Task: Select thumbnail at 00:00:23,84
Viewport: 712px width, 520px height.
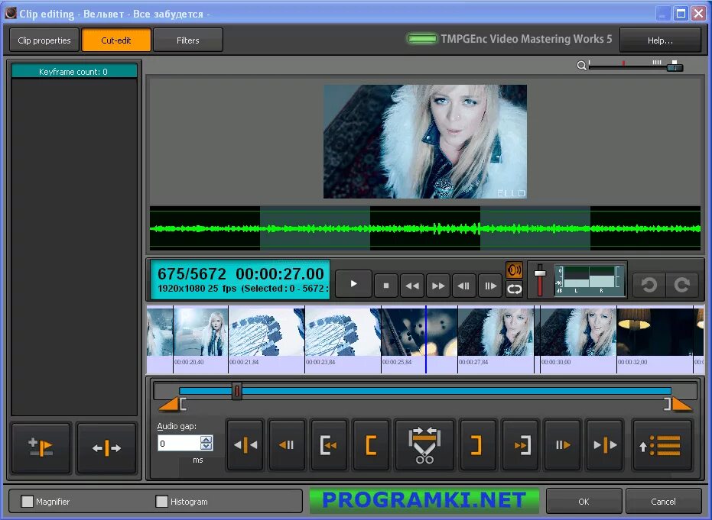Action: (x=343, y=332)
